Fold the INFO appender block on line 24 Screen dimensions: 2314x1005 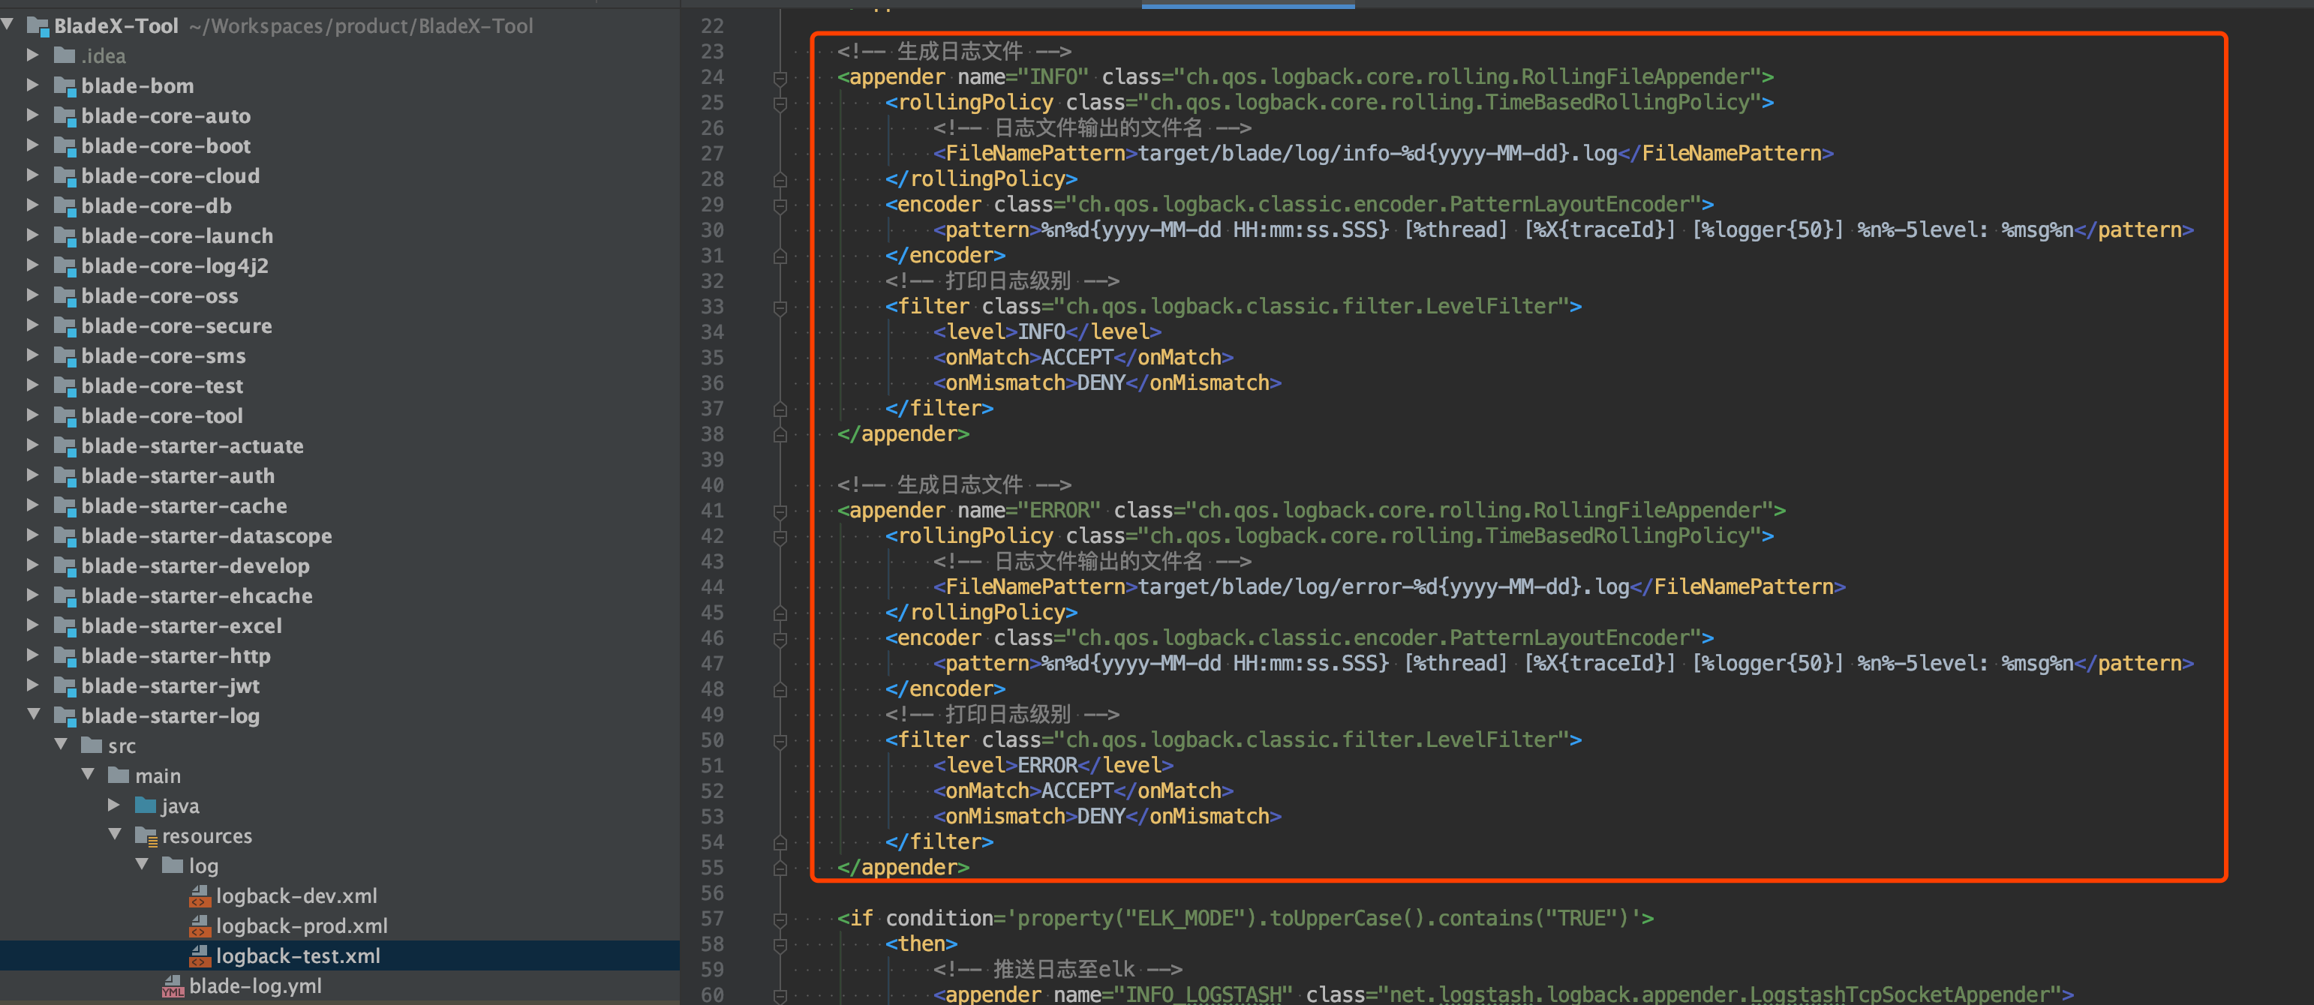click(780, 77)
